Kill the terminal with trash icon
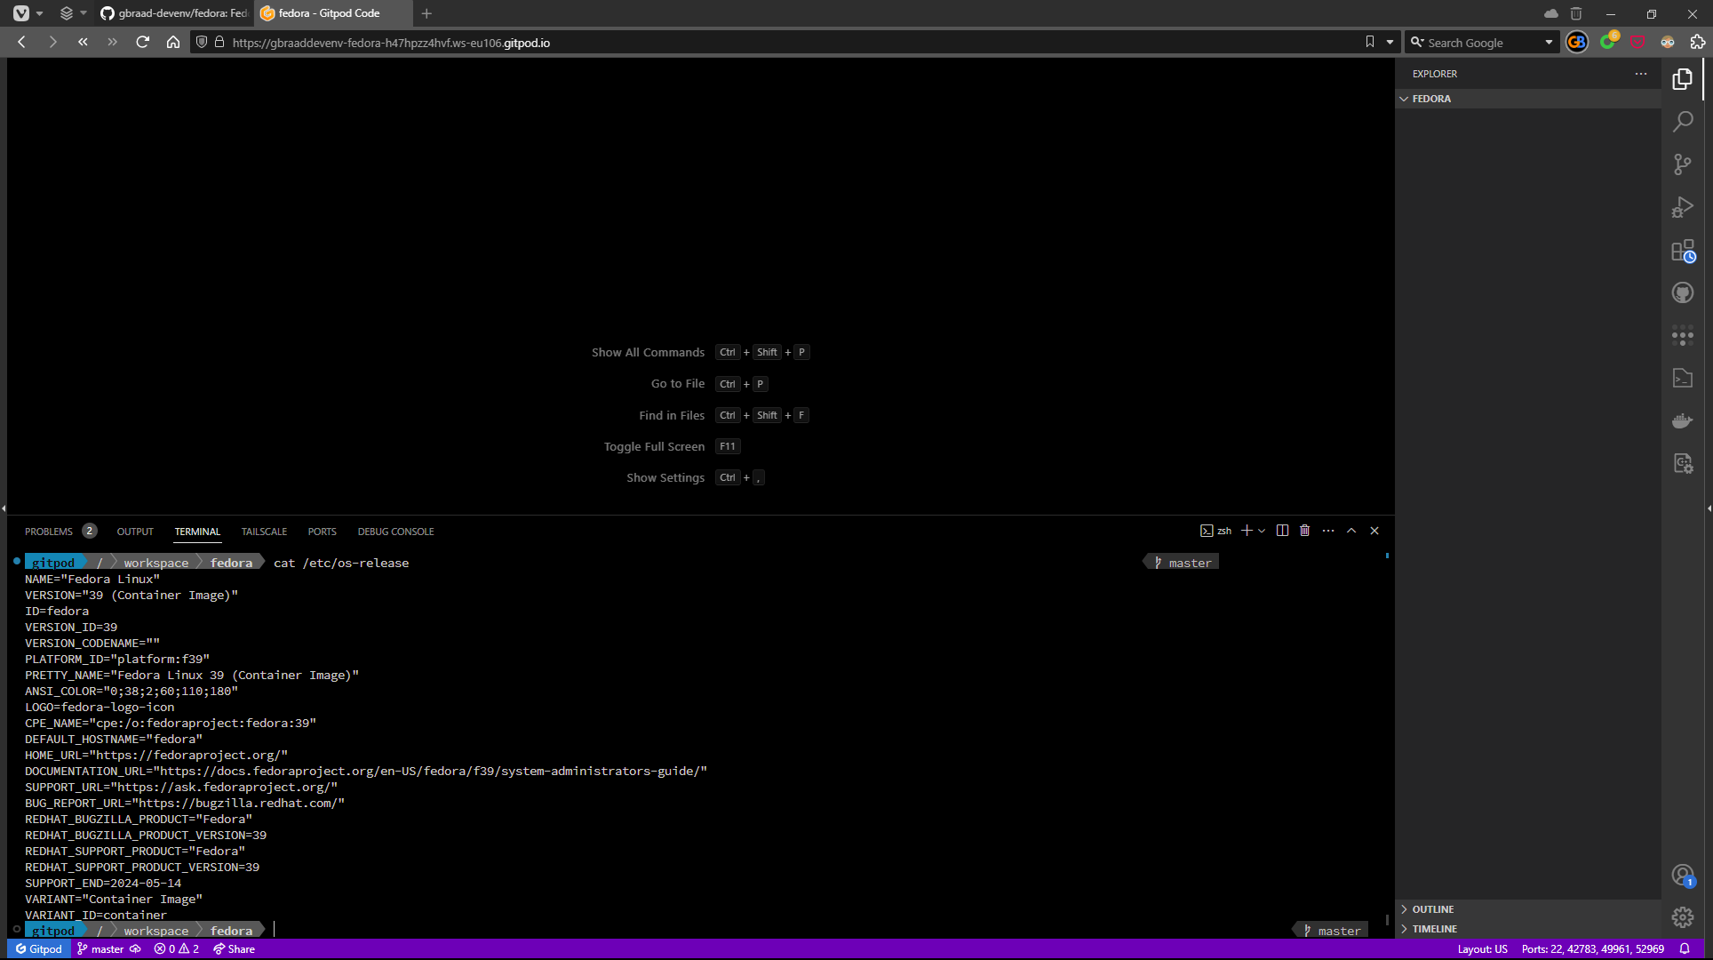The image size is (1713, 960). point(1304,531)
